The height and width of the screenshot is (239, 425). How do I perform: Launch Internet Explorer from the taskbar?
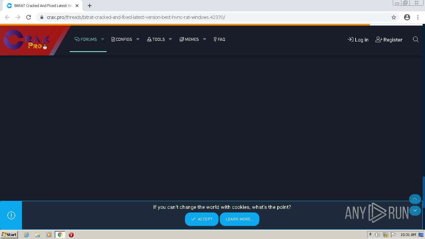coord(26,235)
